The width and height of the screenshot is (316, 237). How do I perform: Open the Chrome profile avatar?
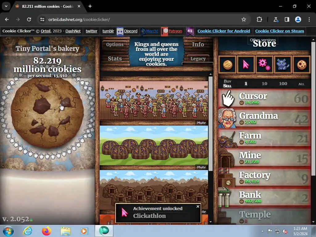[x=298, y=19]
